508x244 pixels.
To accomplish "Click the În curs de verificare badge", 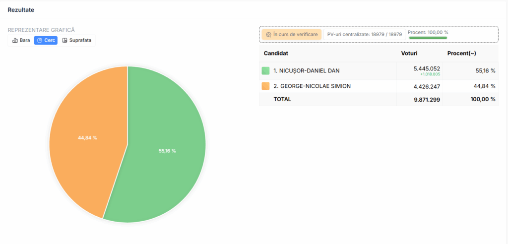I will click(292, 35).
